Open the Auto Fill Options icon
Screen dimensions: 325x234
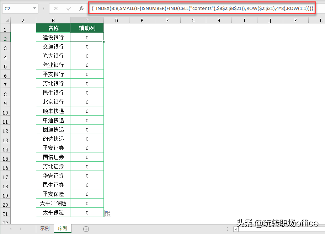point(108,213)
